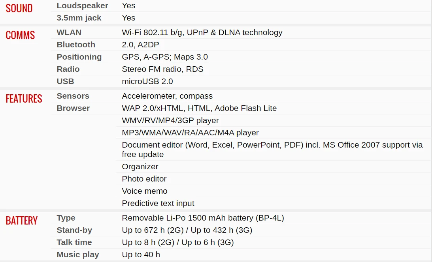Click the Radio label in Comms
The width and height of the screenshot is (432, 262).
pos(68,69)
